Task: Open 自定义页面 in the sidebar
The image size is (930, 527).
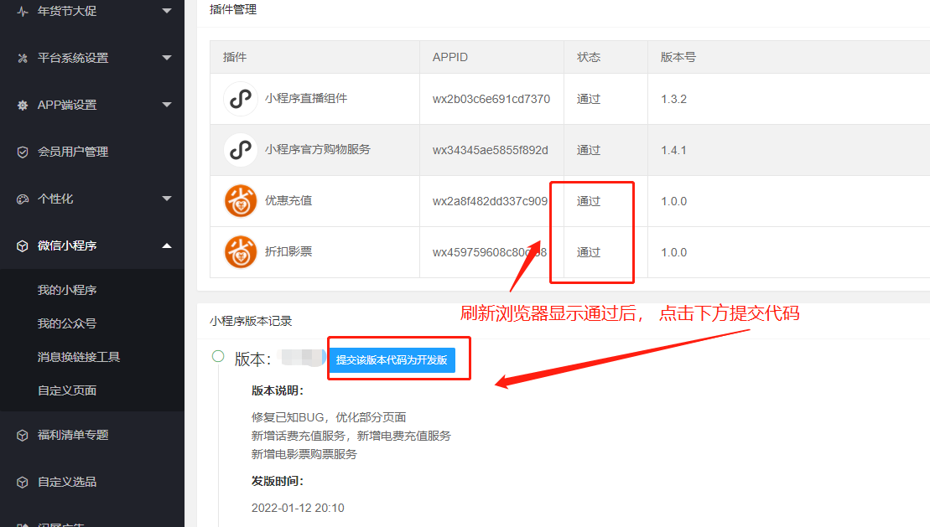Action: [x=67, y=390]
